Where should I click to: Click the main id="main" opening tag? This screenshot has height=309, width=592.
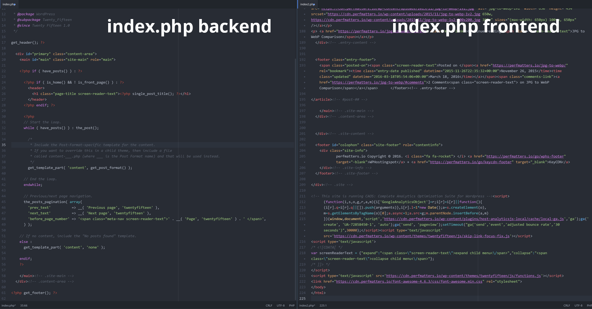pos(67,60)
